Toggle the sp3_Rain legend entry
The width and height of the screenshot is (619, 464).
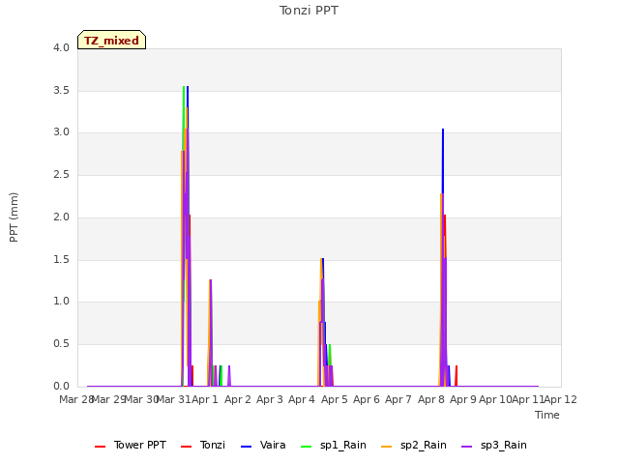[x=494, y=445]
